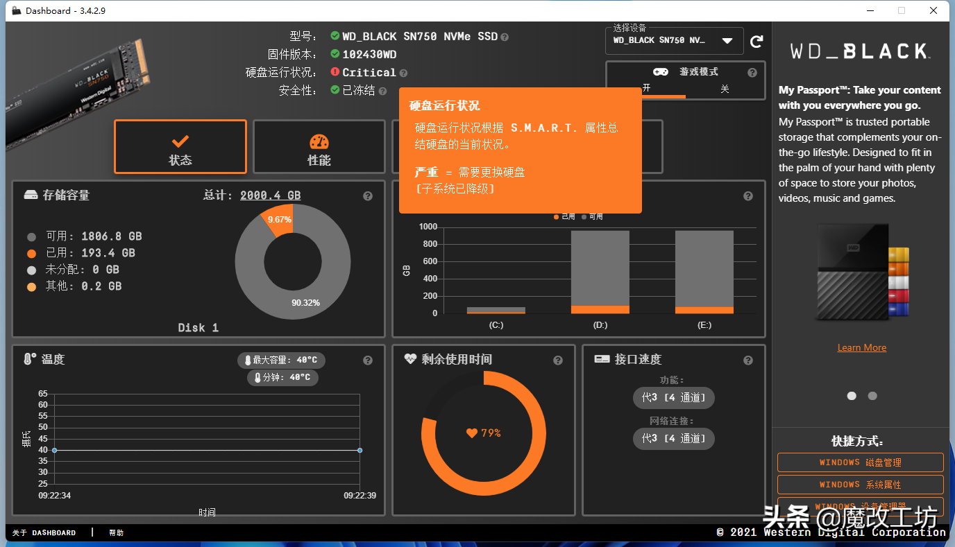Click the heart icon inside life gauge
This screenshot has width=955, height=547.
(472, 433)
